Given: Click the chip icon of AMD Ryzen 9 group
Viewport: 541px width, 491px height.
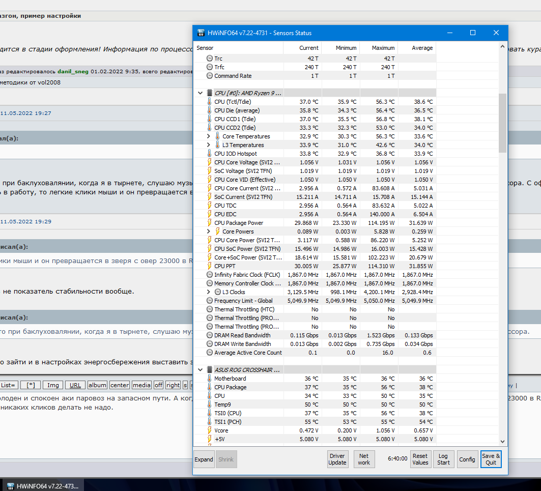Looking at the screenshot, I should pyautogui.click(x=210, y=93).
